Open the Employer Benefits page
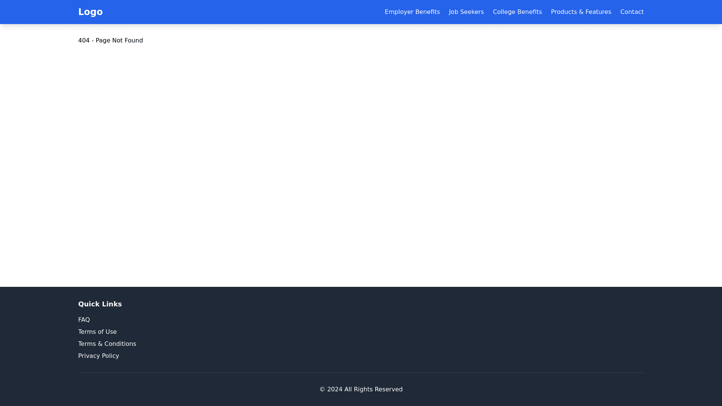Viewport: 722px width, 406px height. 412,12
